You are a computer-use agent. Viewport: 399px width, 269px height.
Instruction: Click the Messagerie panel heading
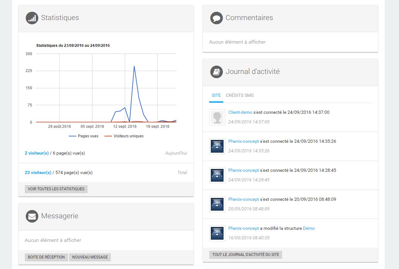coord(60,216)
